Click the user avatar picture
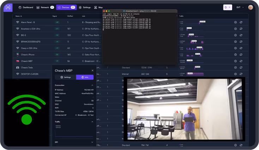The image size is (259, 150). [x=251, y=7]
